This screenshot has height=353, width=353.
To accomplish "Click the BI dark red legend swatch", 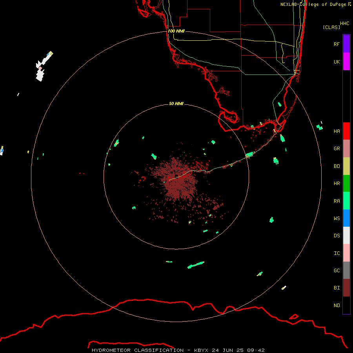I will (x=346, y=288).
